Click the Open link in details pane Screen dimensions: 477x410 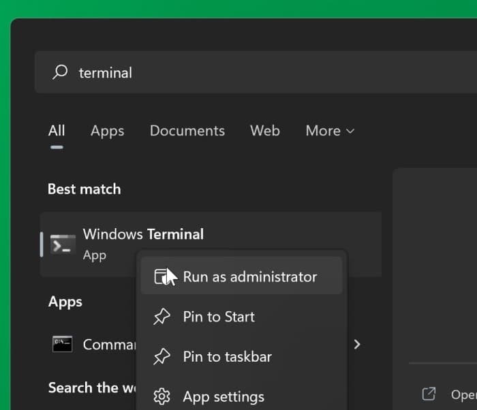click(463, 394)
